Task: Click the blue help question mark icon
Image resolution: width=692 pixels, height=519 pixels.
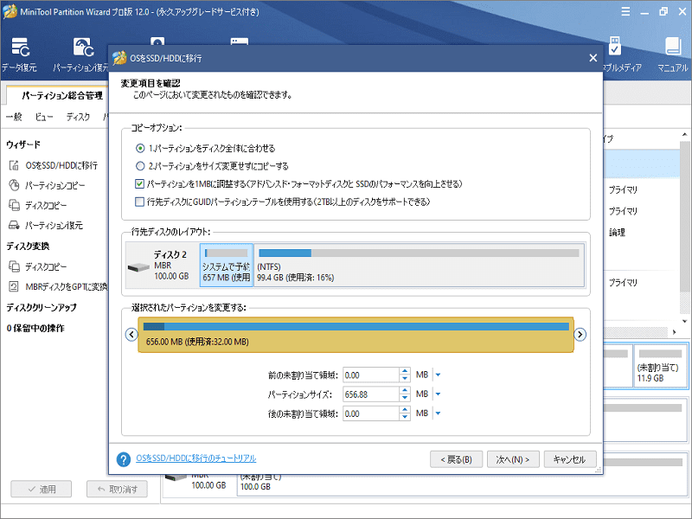Action: 124,459
